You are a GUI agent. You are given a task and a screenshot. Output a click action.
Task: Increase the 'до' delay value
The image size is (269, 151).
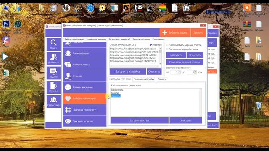195,71
